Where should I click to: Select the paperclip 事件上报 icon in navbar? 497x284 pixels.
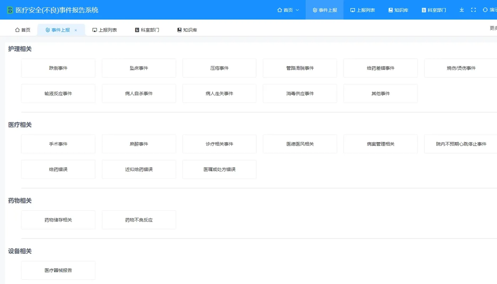(x=314, y=10)
